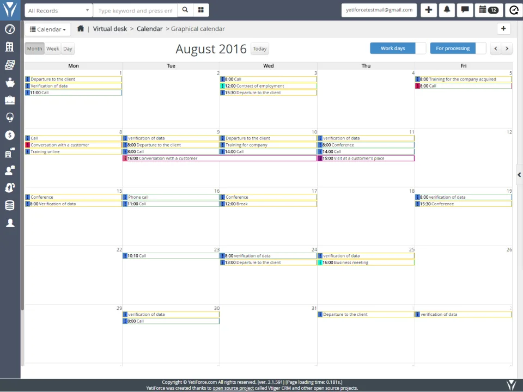Switch to the Day view
The height and width of the screenshot is (392, 523).
pos(68,48)
